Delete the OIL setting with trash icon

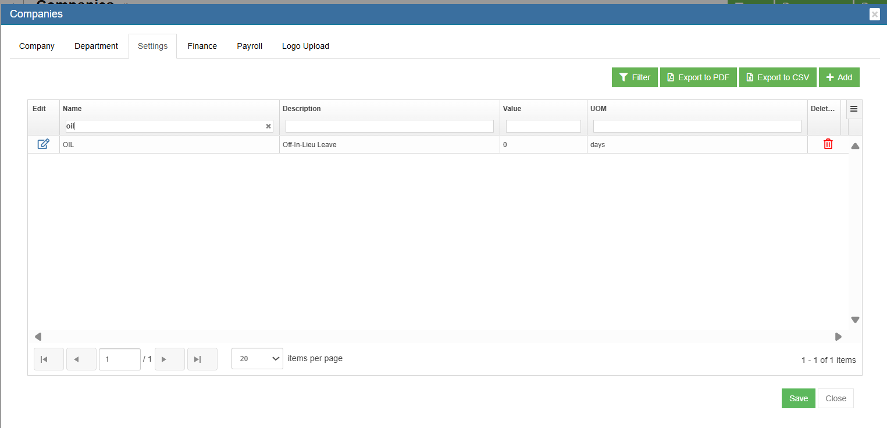point(828,144)
